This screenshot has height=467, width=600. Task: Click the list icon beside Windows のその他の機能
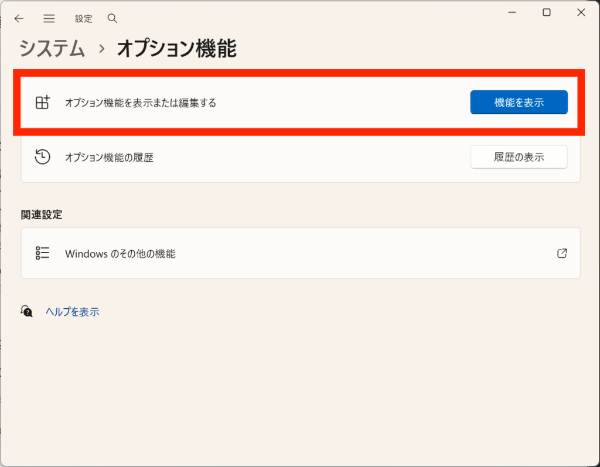click(42, 253)
